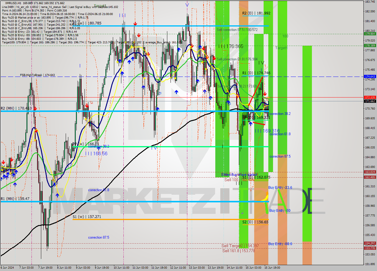The image size is (377, 271).
Task: Click the Target100: 179.804 info text line
Action: tap(92, 42)
